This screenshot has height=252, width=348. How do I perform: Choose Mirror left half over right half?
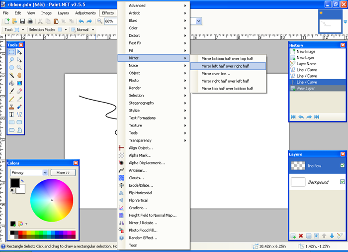click(x=228, y=66)
